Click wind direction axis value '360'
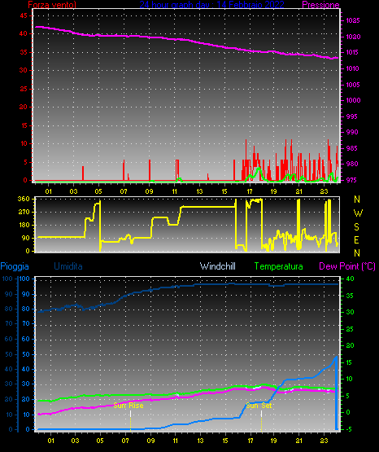Image resolution: width=379 pixels, height=452 pixels. pos(24,199)
